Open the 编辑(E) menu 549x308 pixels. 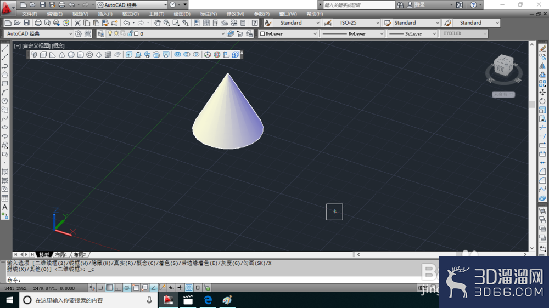[x=54, y=14]
